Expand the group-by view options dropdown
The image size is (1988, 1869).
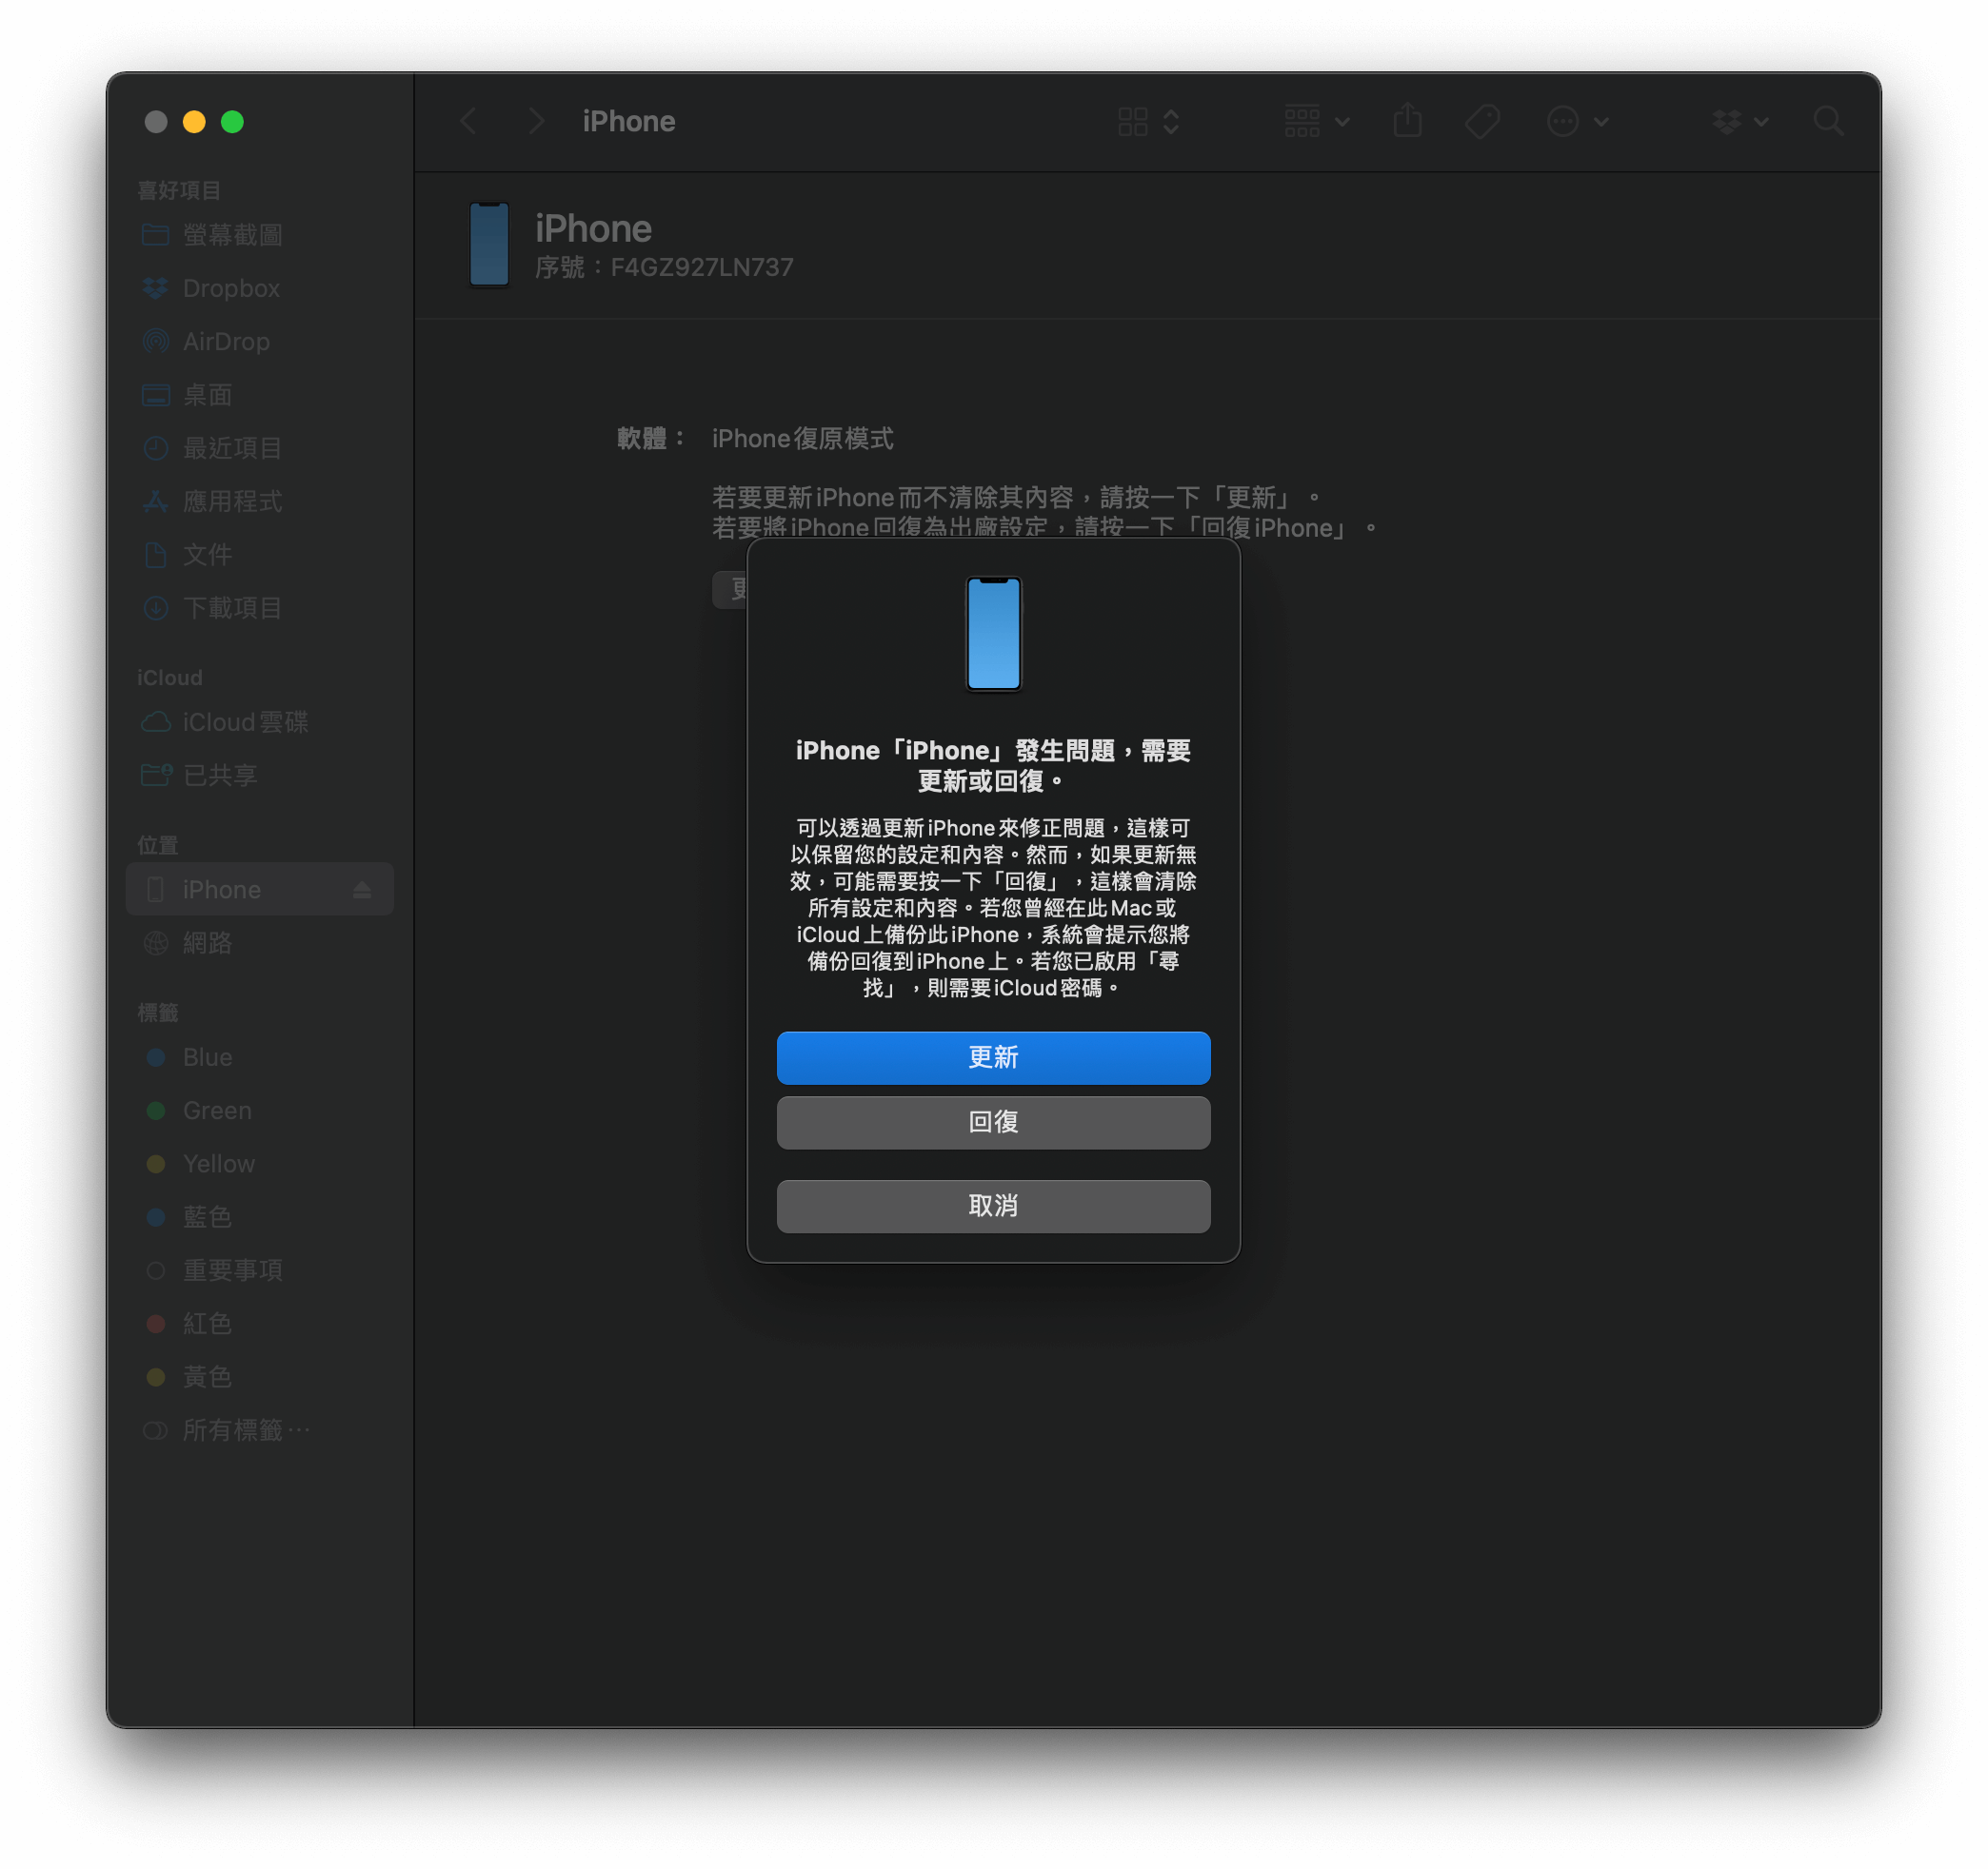point(1315,122)
